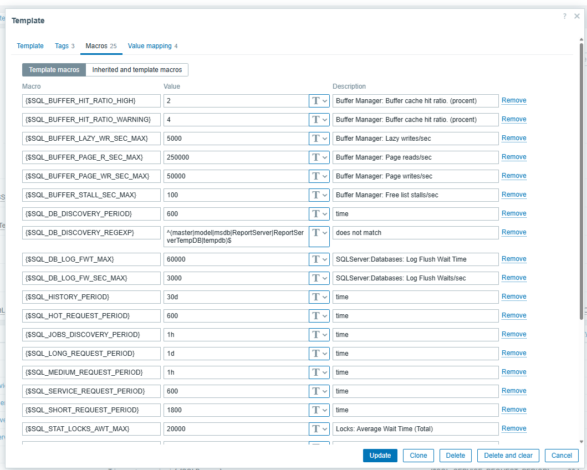Screen dimensions: 587x470
Task: Select the Macros tab
Action: (x=101, y=45)
